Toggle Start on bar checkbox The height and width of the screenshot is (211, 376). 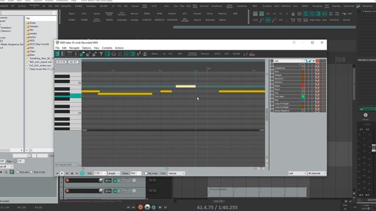(x=31, y=172)
